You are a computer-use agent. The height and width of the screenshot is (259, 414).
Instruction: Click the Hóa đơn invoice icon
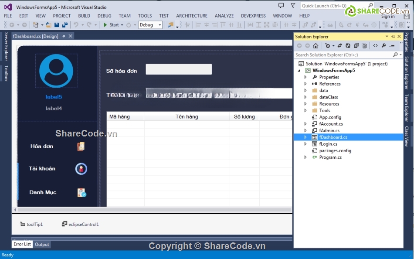click(81, 147)
